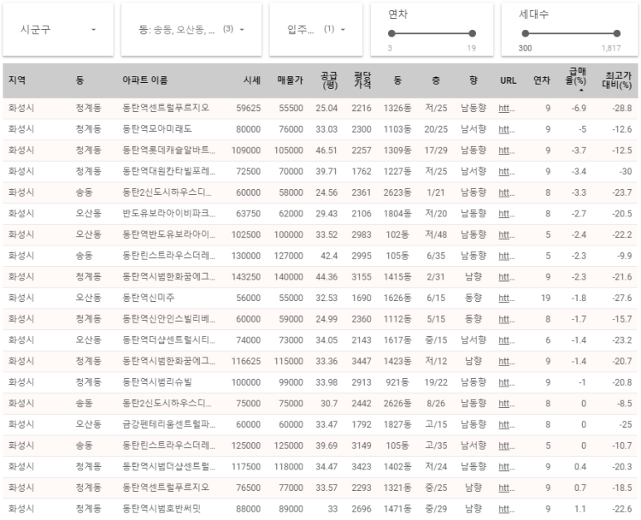Click the 평당가격 value 1690
The image size is (641, 520).
[x=362, y=298]
